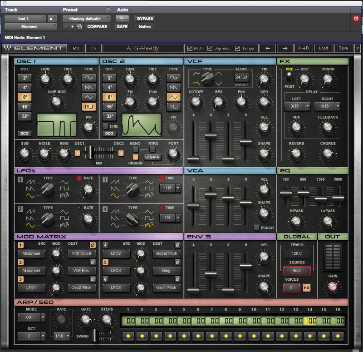Toggle the UNISON button
This screenshot has height=352, width=363.
[135, 157]
